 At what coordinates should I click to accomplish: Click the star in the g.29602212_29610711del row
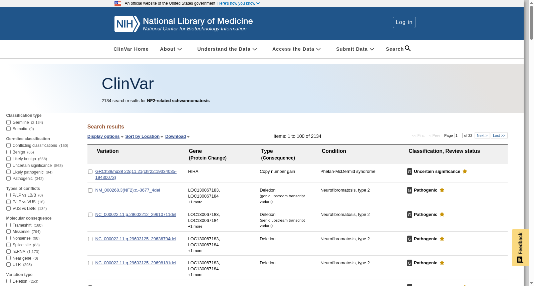[442, 215]
